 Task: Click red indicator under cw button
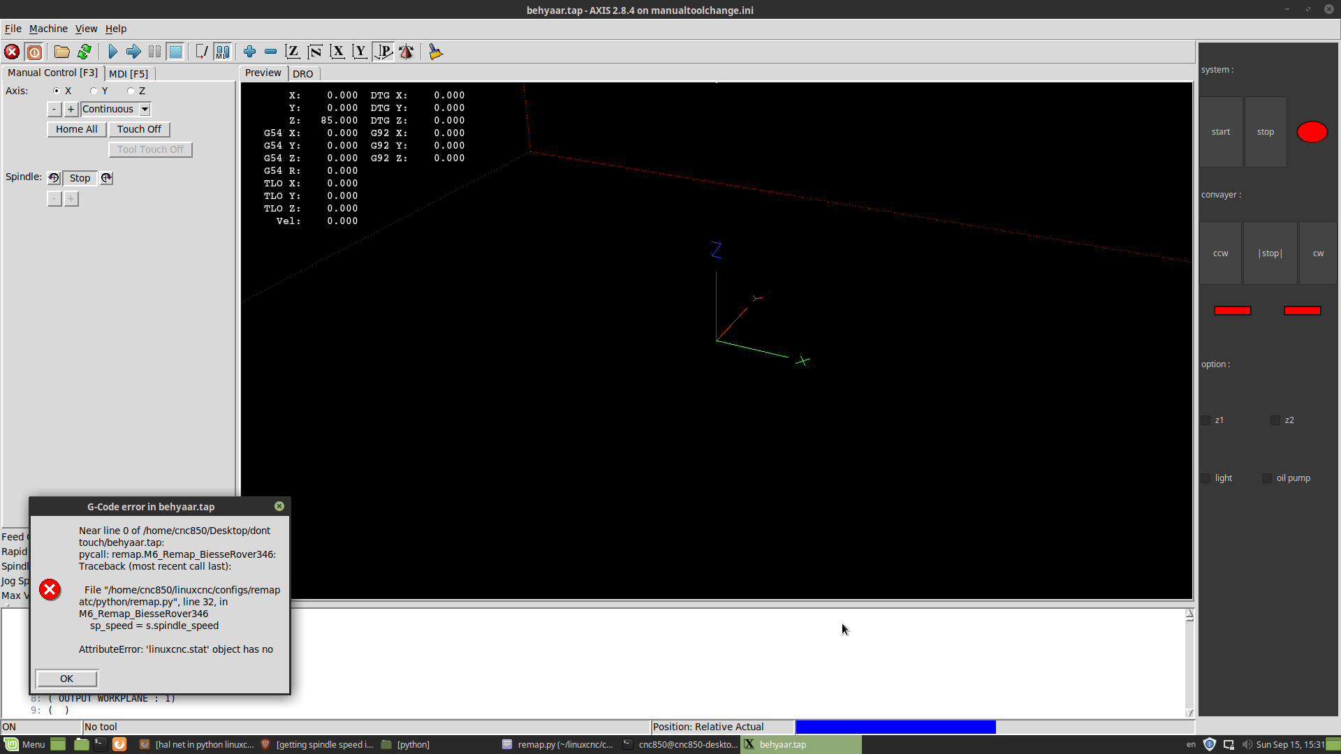[1303, 311]
